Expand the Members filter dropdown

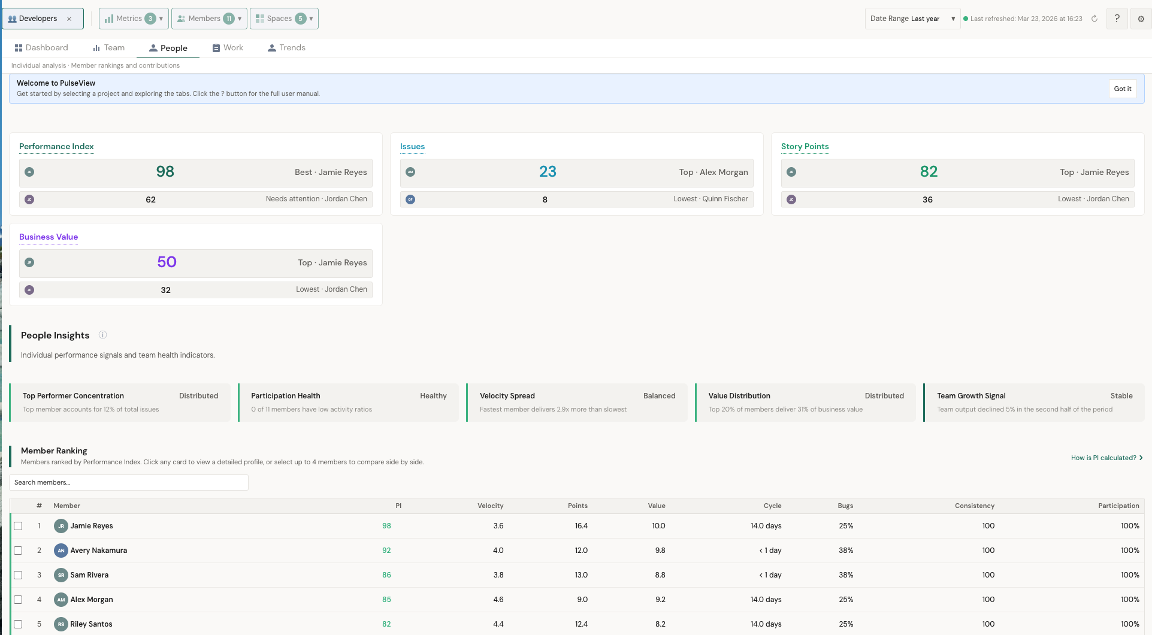[239, 19]
